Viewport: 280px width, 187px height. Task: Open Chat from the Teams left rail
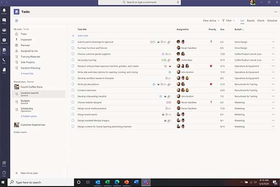click(4, 21)
